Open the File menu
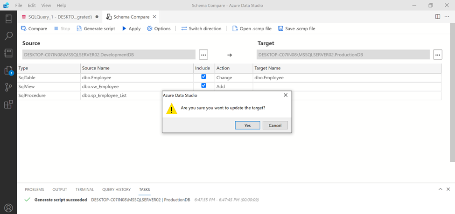 (x=19, y=5)
